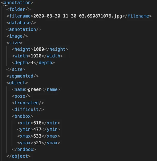Click the self-closing database tag
157x161 pixels.
tap(21, 23)
